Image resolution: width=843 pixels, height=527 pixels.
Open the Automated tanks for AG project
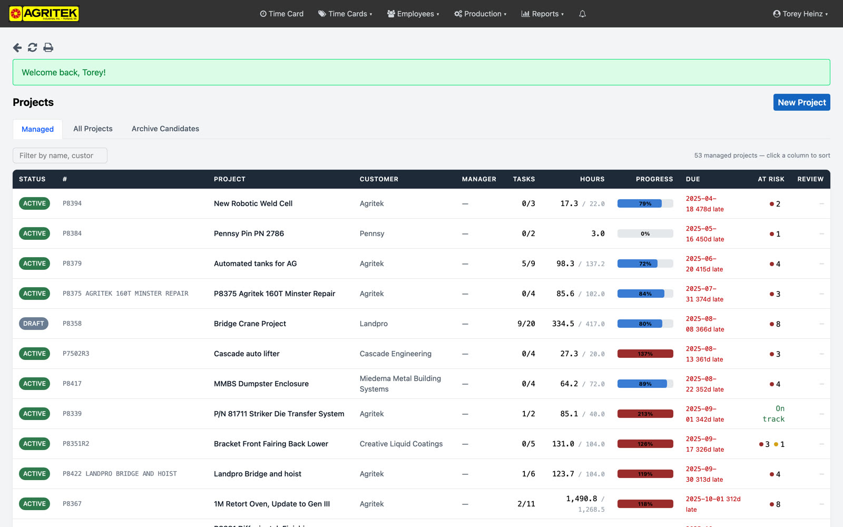pos(256,263)
